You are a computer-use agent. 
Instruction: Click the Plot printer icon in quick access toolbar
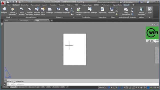[20, 2]
